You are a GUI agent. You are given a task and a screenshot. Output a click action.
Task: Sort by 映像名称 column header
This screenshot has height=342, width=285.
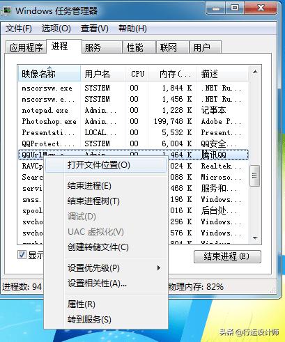pyautogui.click(x=49, y=74)
